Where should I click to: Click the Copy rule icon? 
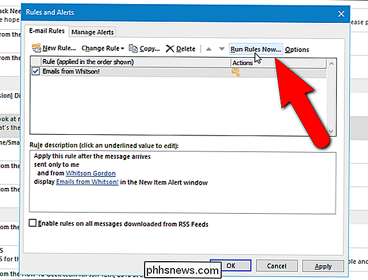pyautogui.click(x=133, y=49)
